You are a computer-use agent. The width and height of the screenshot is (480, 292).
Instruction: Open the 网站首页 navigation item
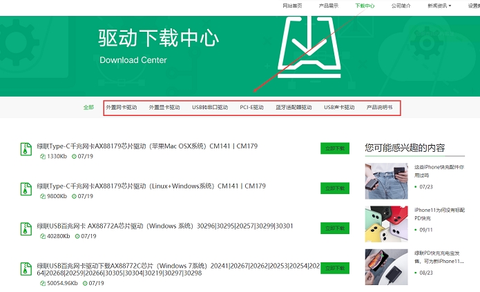point(293,6)
